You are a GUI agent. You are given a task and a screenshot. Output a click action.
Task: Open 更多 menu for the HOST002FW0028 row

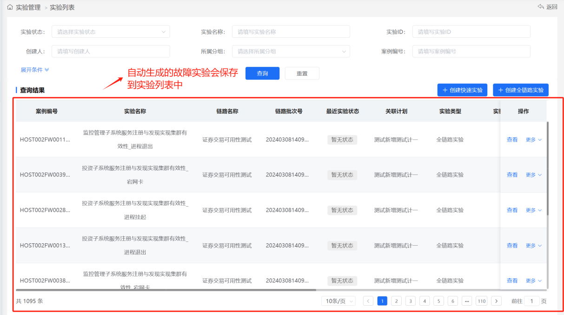(534, 210)
